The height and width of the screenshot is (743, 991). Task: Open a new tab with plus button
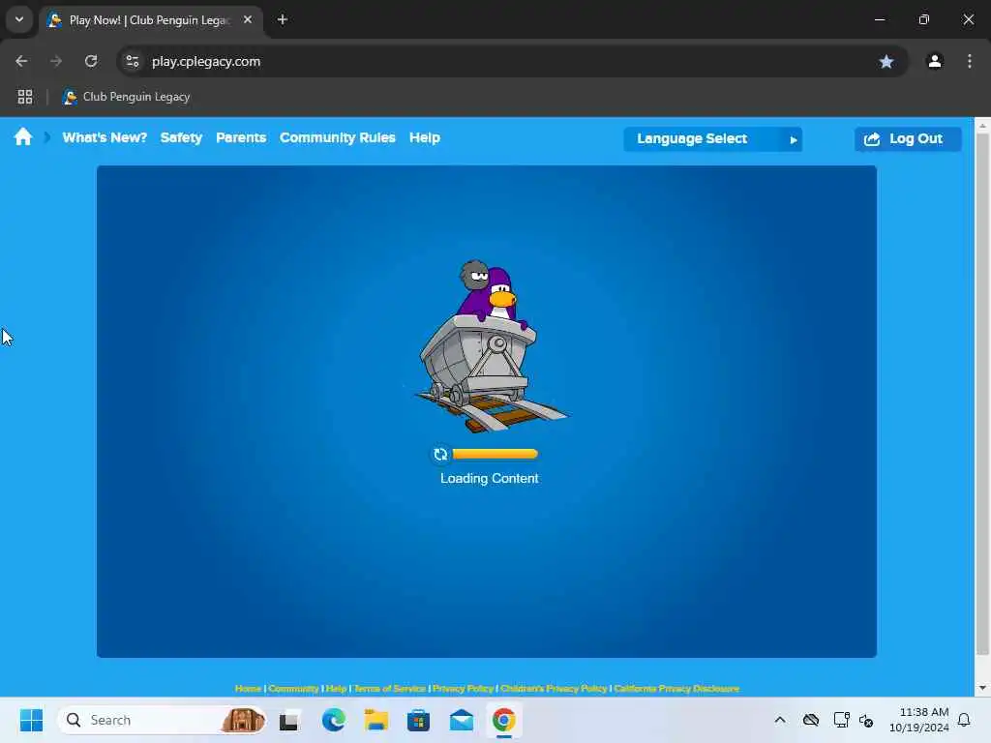coord(283,19)
